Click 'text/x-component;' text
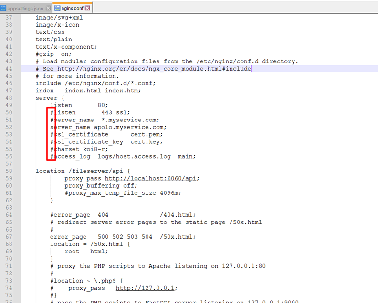Viewport: 378px width, 303px height. pyautogui.click(x=66, y=47)
